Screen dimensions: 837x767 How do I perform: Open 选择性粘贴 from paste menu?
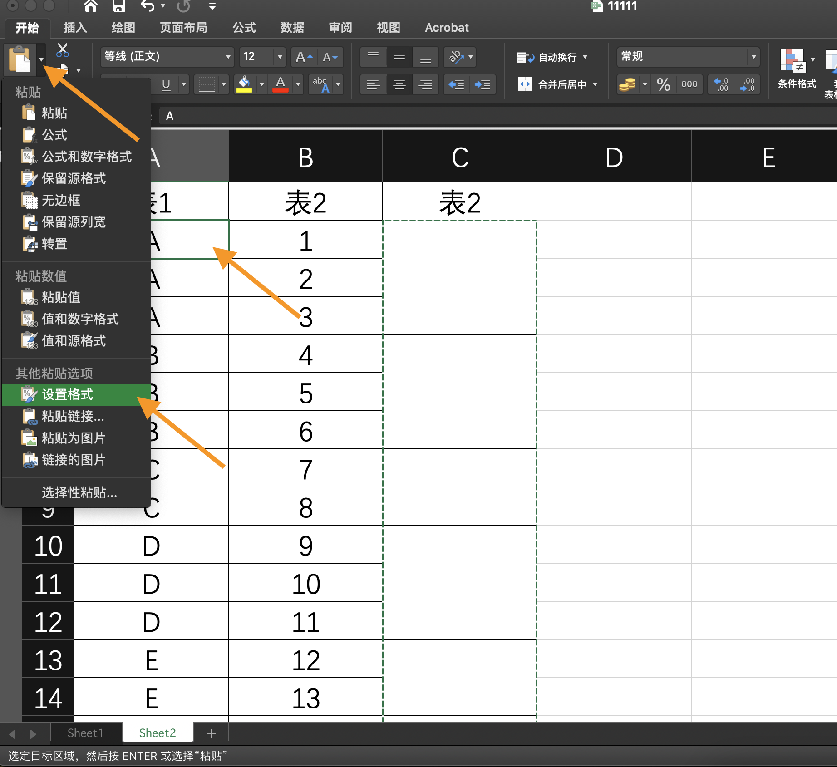(x=79, y=493)
